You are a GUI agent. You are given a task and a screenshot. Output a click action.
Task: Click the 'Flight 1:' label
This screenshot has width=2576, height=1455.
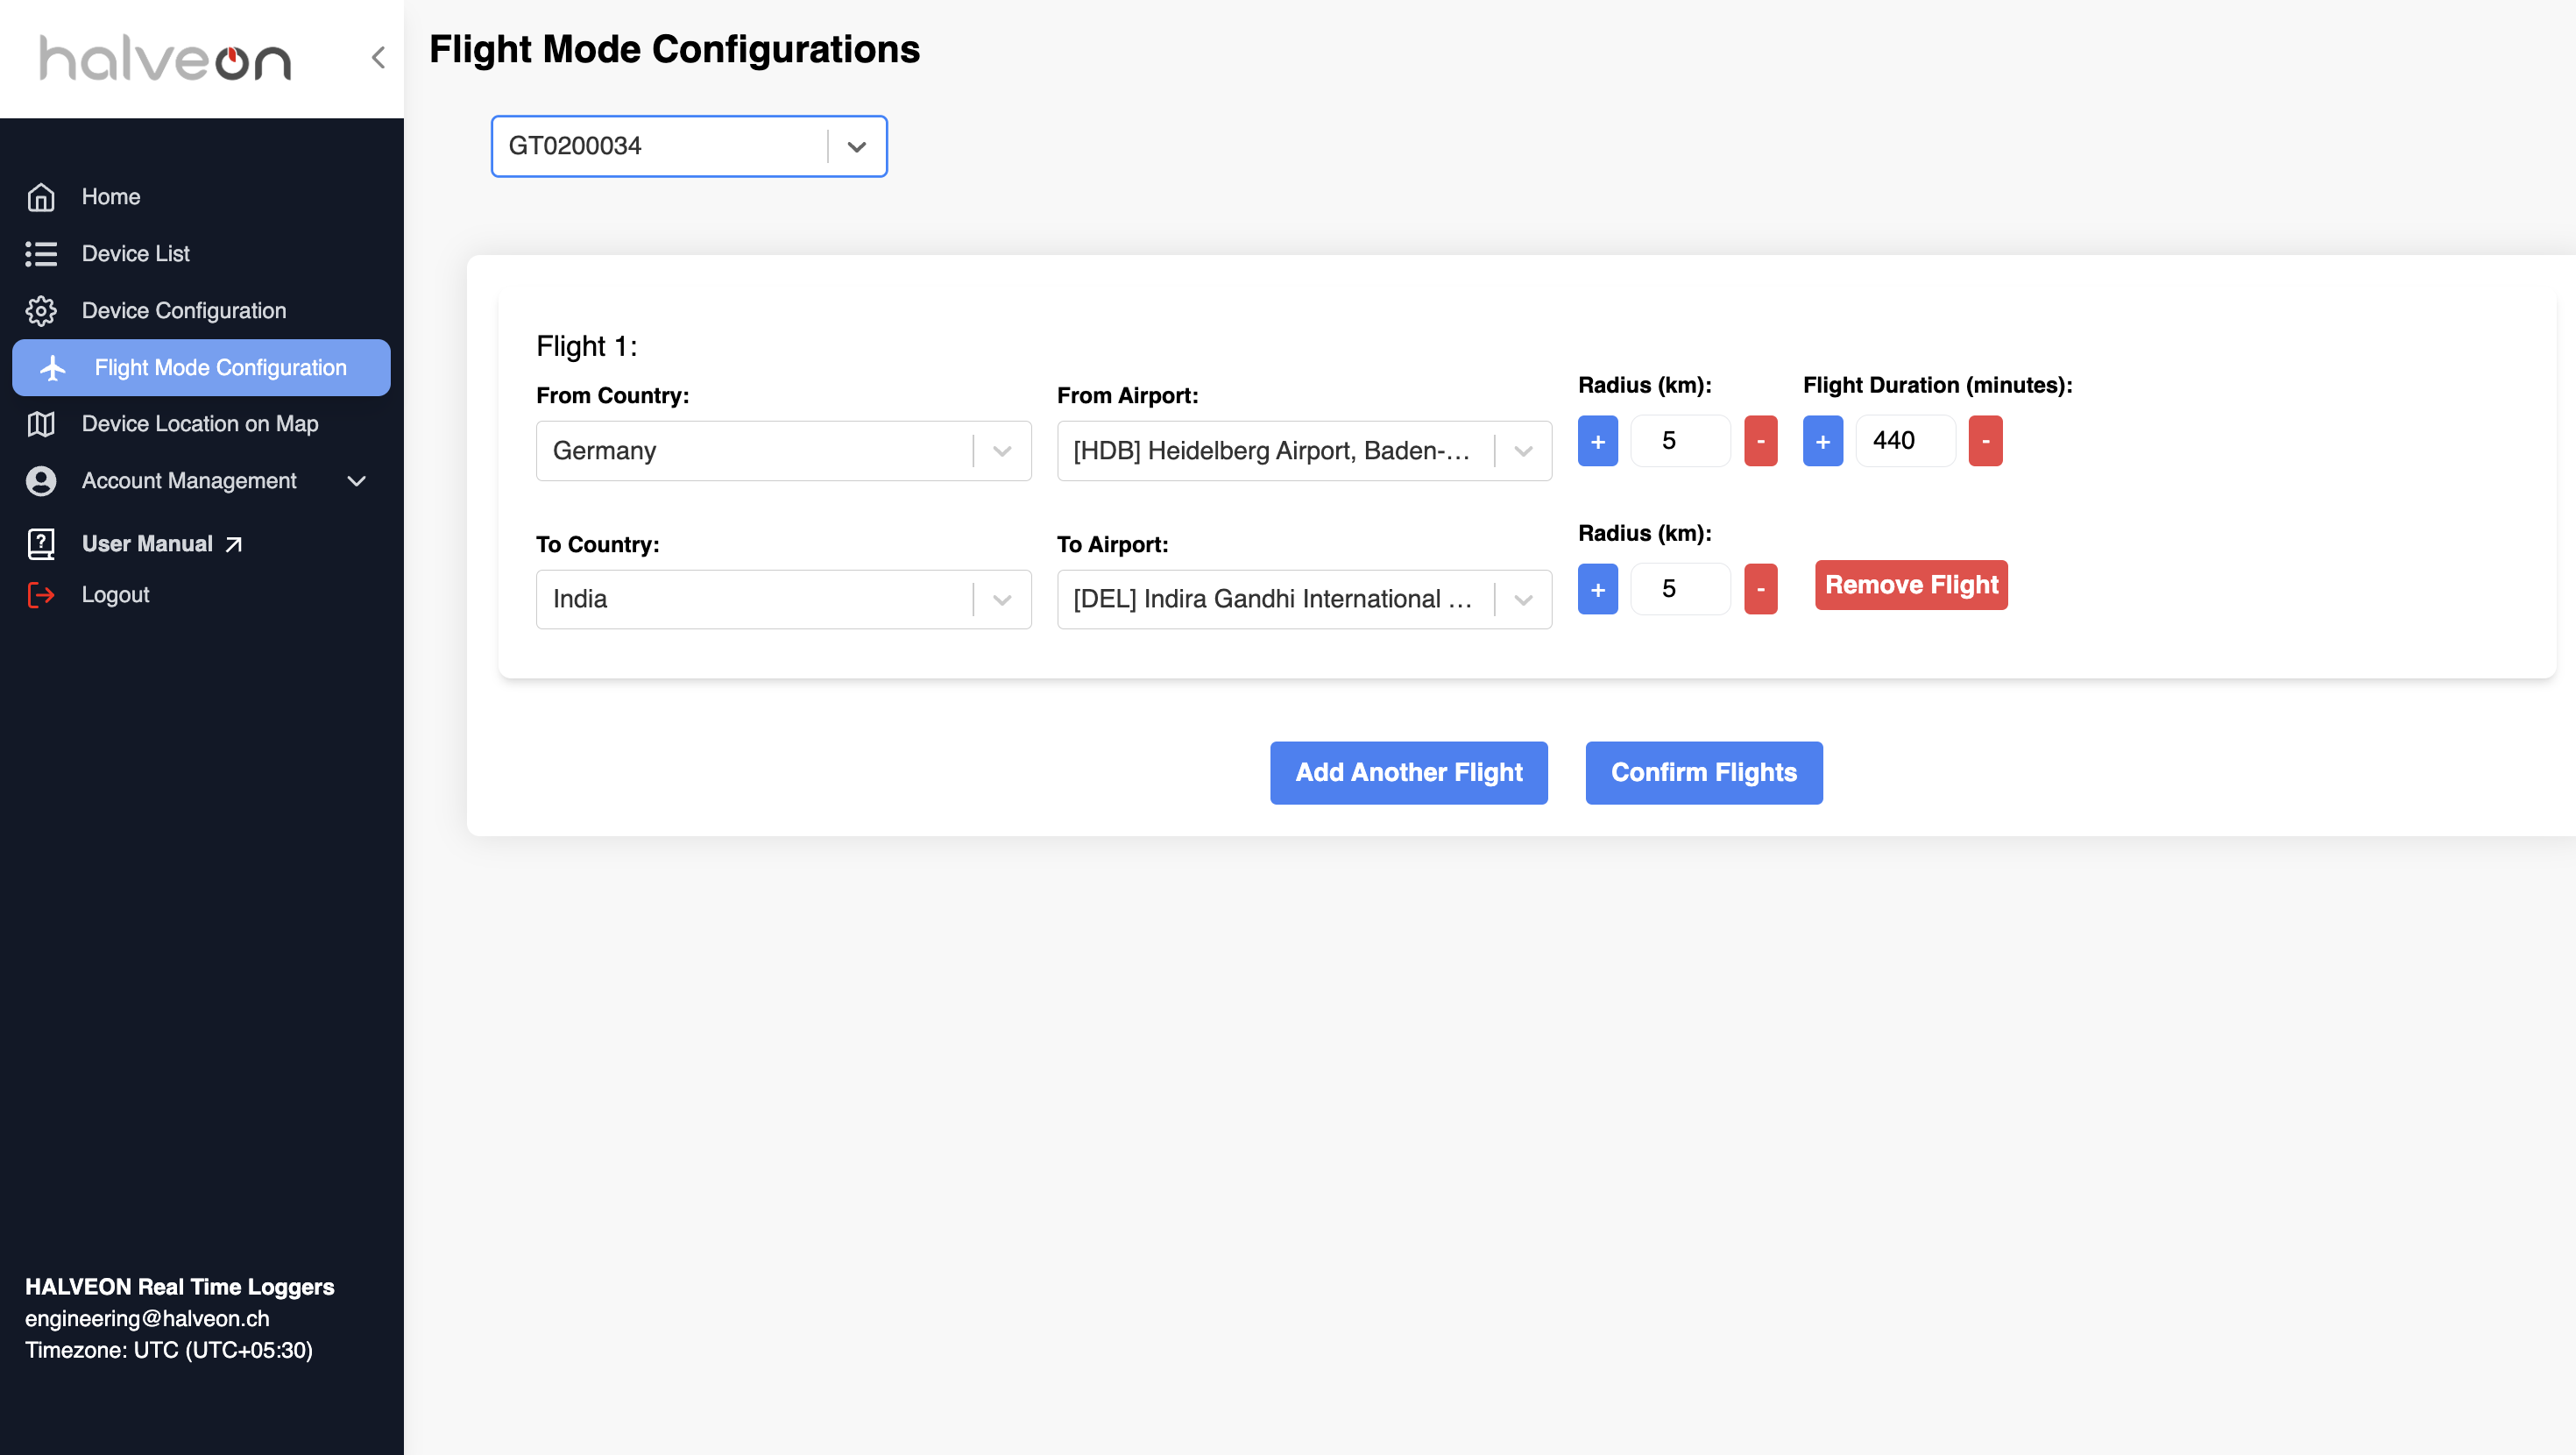click(587, 346)
